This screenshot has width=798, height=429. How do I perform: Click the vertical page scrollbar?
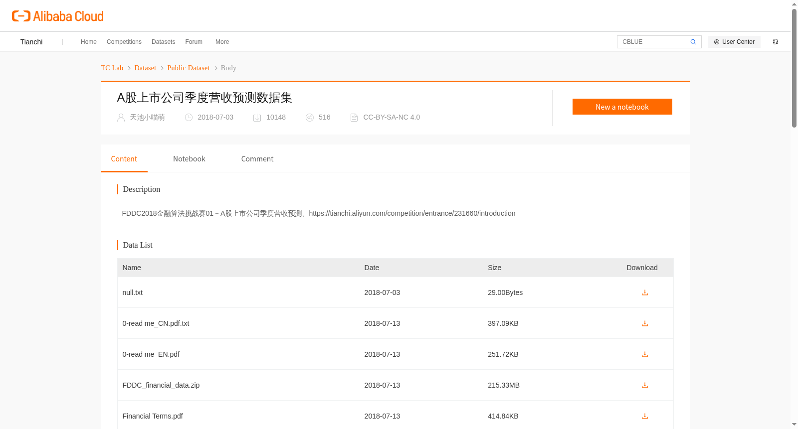pyautogui.click(x=794, y=68)
